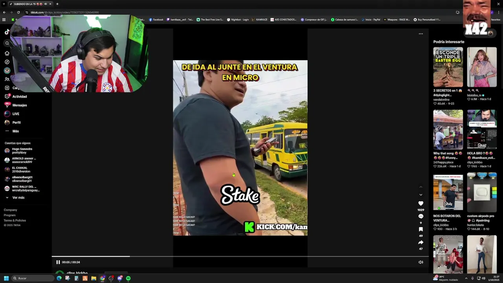The width and height of the screenshot is (503, 283).
Task: Go to TikTok Home icon in sidebar
Action: click(x=7, y=53)
